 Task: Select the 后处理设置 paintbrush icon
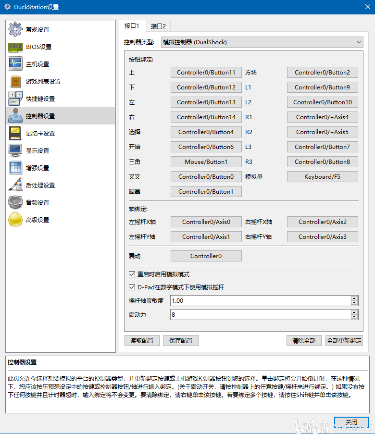coord(15,185)
